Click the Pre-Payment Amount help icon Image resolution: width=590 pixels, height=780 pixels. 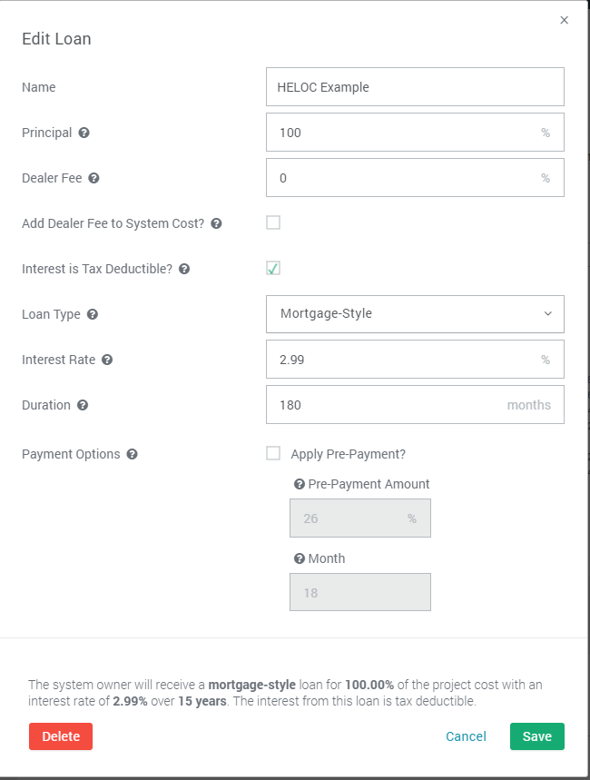(x=300, y=484)
